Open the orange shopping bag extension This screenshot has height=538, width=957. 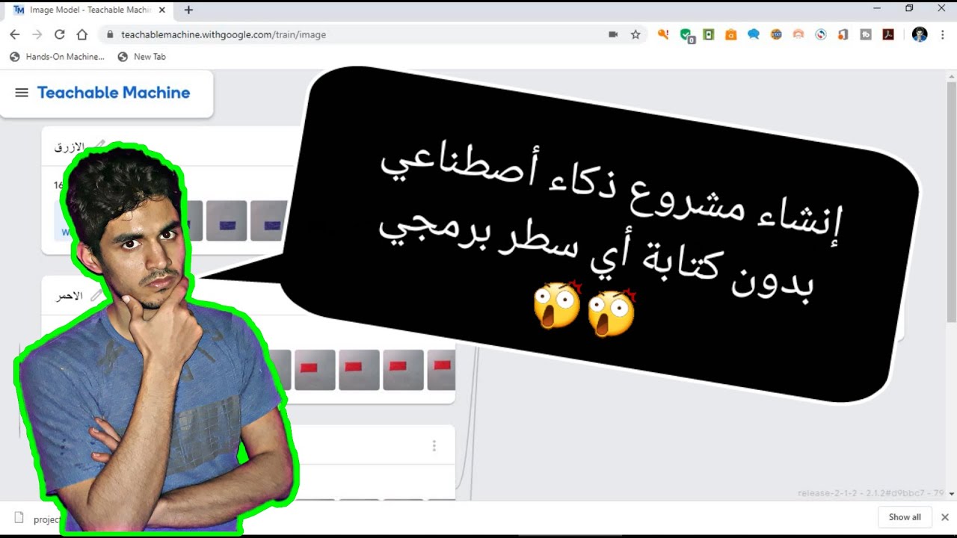[731, 34]
